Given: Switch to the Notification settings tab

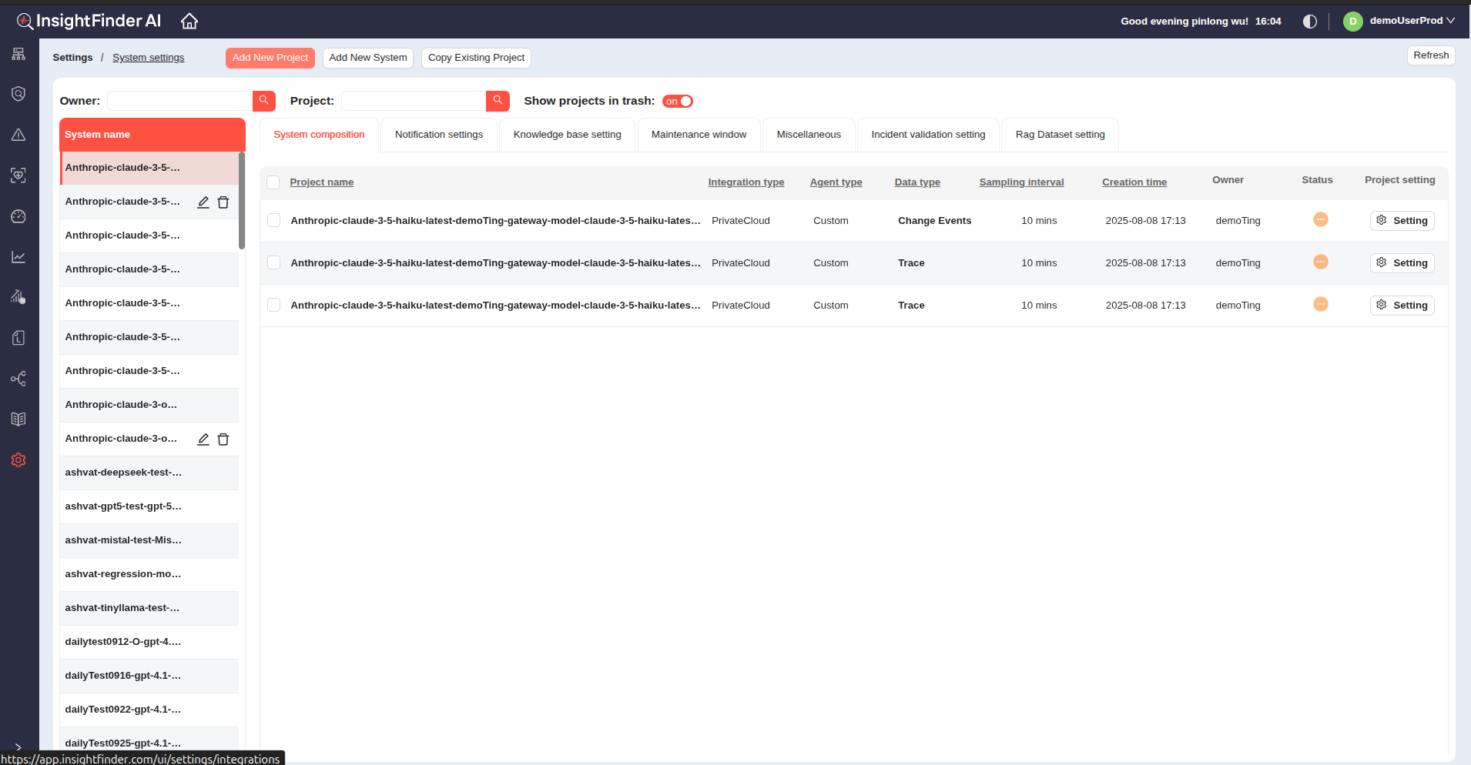Looking at the screenshot, I should (439, 135).
